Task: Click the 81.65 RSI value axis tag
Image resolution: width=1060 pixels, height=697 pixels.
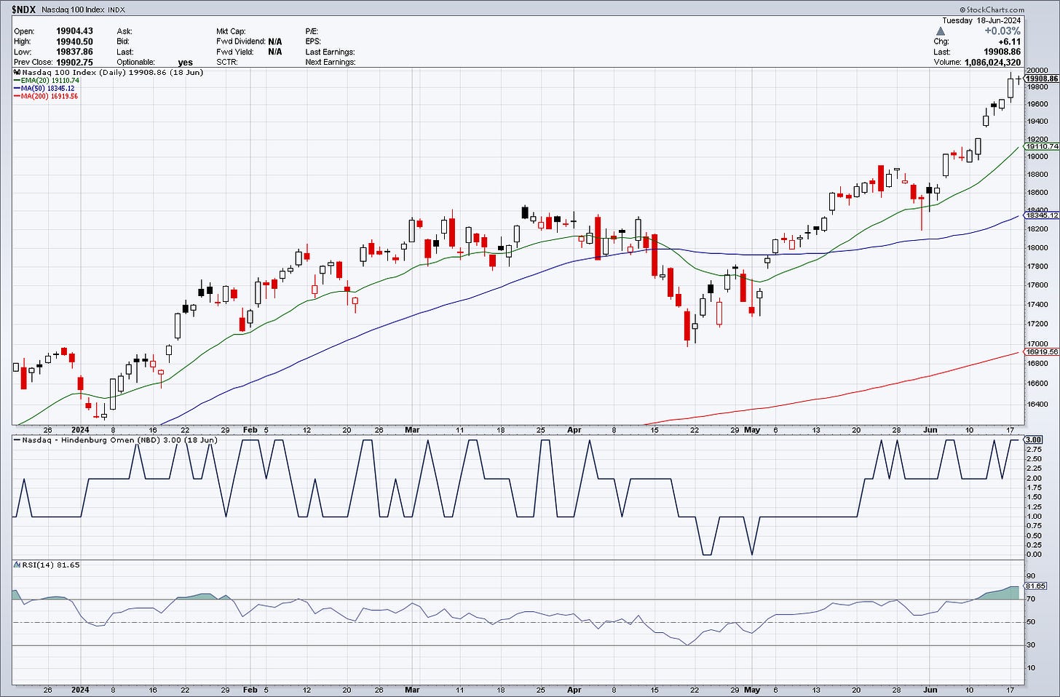Action: 1036,586
